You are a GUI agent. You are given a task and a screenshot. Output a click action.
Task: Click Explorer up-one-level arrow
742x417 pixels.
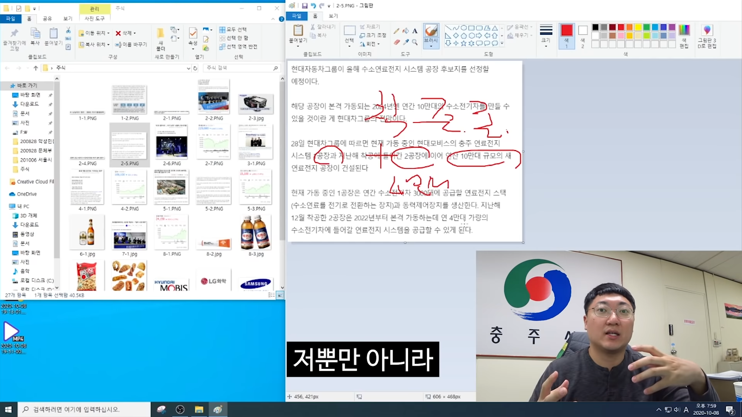(x=36, y=68)
